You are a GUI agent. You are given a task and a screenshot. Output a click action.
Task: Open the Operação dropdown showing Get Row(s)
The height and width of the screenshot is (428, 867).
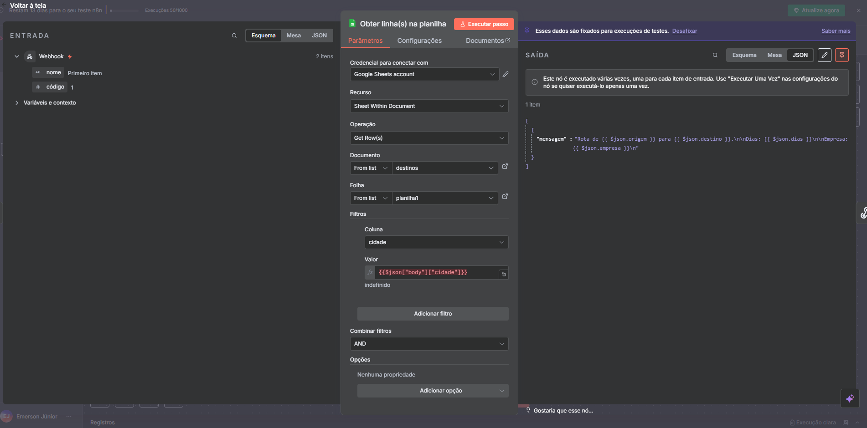click(429, 138)
